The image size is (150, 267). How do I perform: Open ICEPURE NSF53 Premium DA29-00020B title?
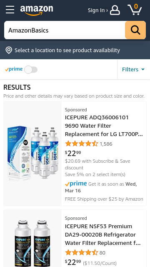click(103, 234)
